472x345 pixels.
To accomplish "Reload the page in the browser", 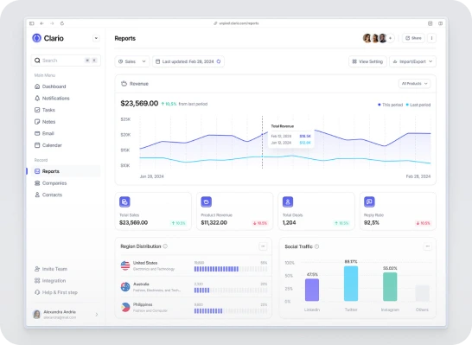I will (62, 23).
